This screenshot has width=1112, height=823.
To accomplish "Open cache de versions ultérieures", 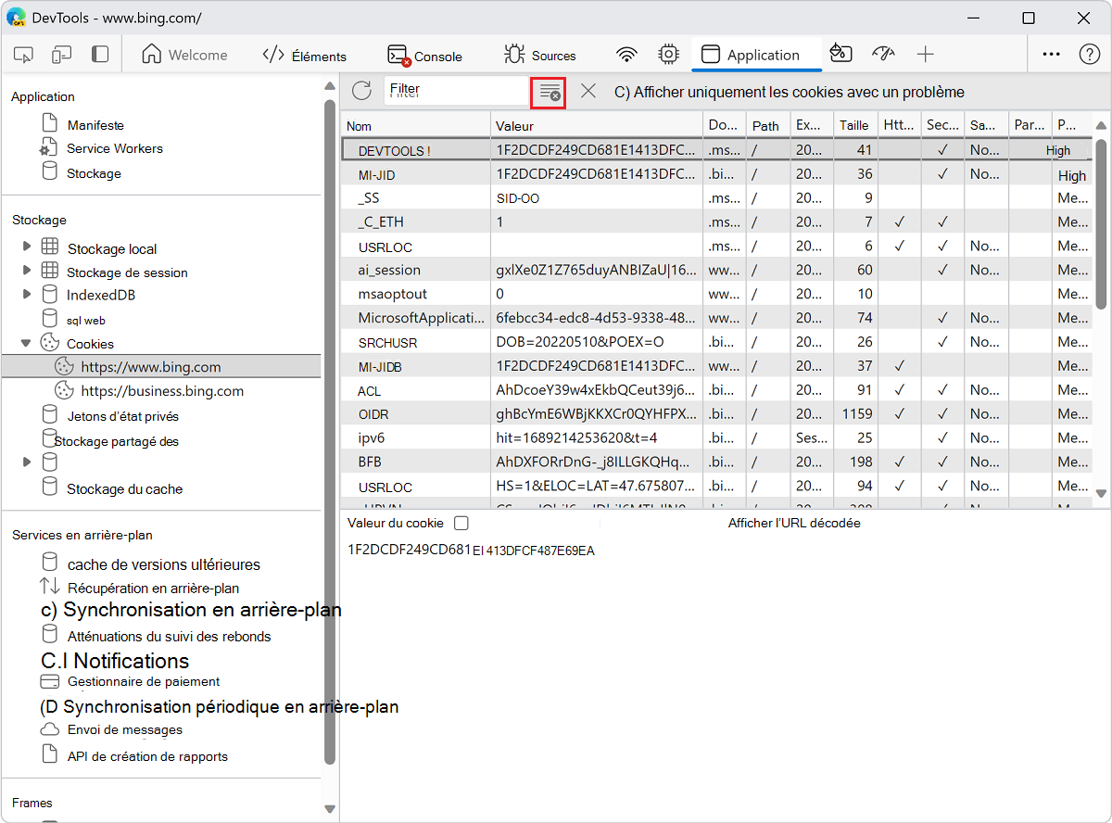I will (x=151, y=563).
